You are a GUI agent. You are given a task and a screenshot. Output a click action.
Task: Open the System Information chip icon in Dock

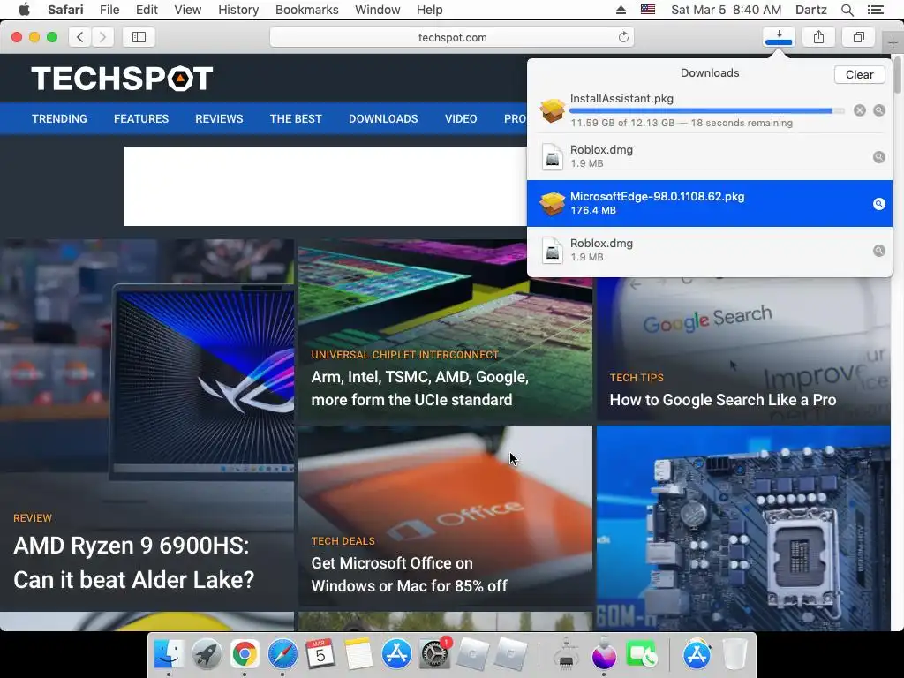click(566, 654)
